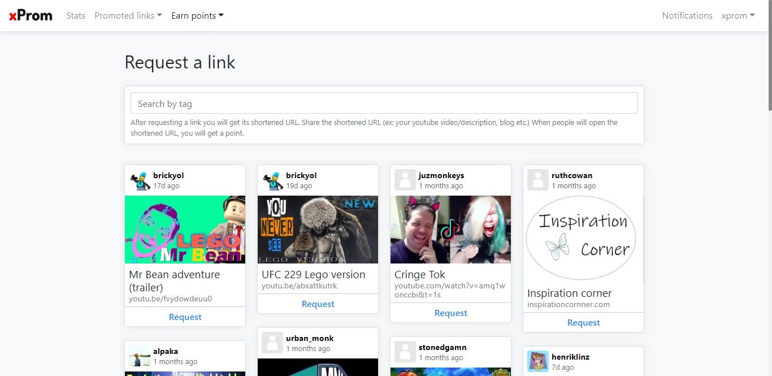772x376 pixels.
Task: Open the xProm logo home link
Action: pyautogui.click(x=31, y=15)
